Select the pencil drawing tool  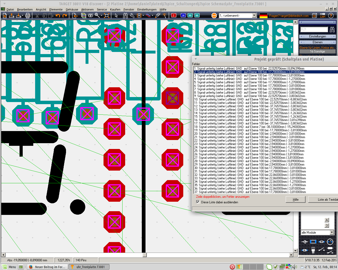pos(158,16)
